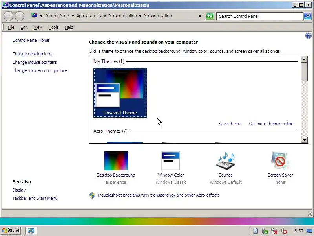Click the 'My Themes (1)' group header
The image size is (314, 236).
point(109,61)
